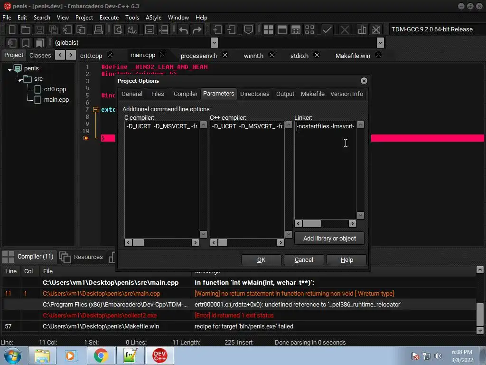486x365 pixels.
Task: Click the Linker horizontal scrollbar thumb
Action: click(312, 223)
